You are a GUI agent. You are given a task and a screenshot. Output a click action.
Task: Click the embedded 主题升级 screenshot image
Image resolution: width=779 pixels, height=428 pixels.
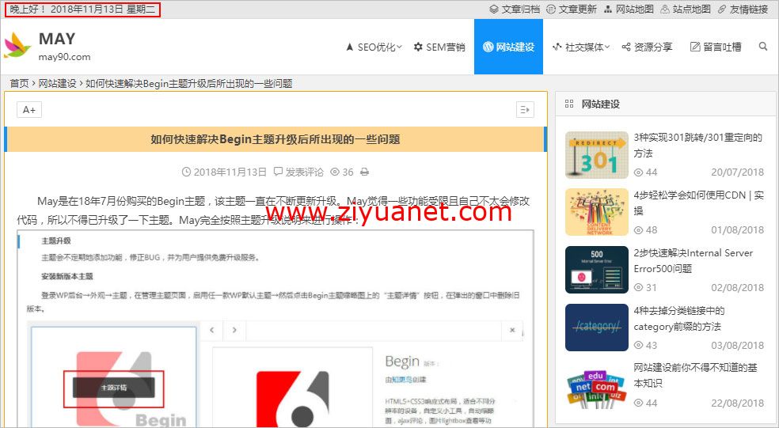(275, 328)
